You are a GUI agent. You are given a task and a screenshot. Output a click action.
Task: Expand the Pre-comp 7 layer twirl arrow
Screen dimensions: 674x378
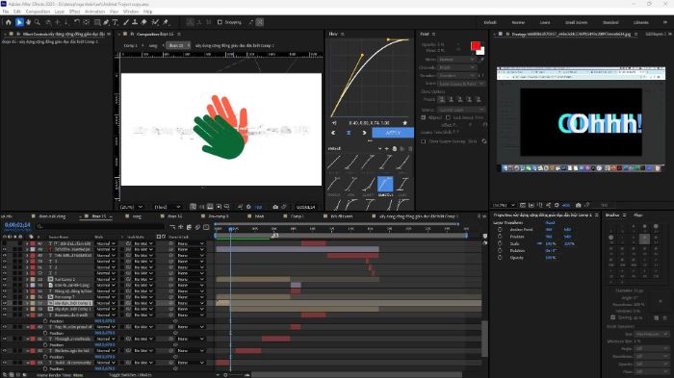pyautogui.click(x=27, y=297)
